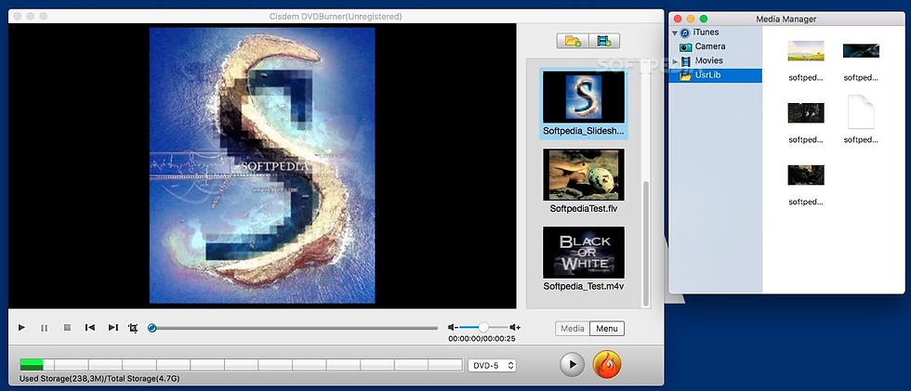This screenshot has width=911, height=391.
Task: Expand the Movies tree node arrow
Action: [675, 61]
